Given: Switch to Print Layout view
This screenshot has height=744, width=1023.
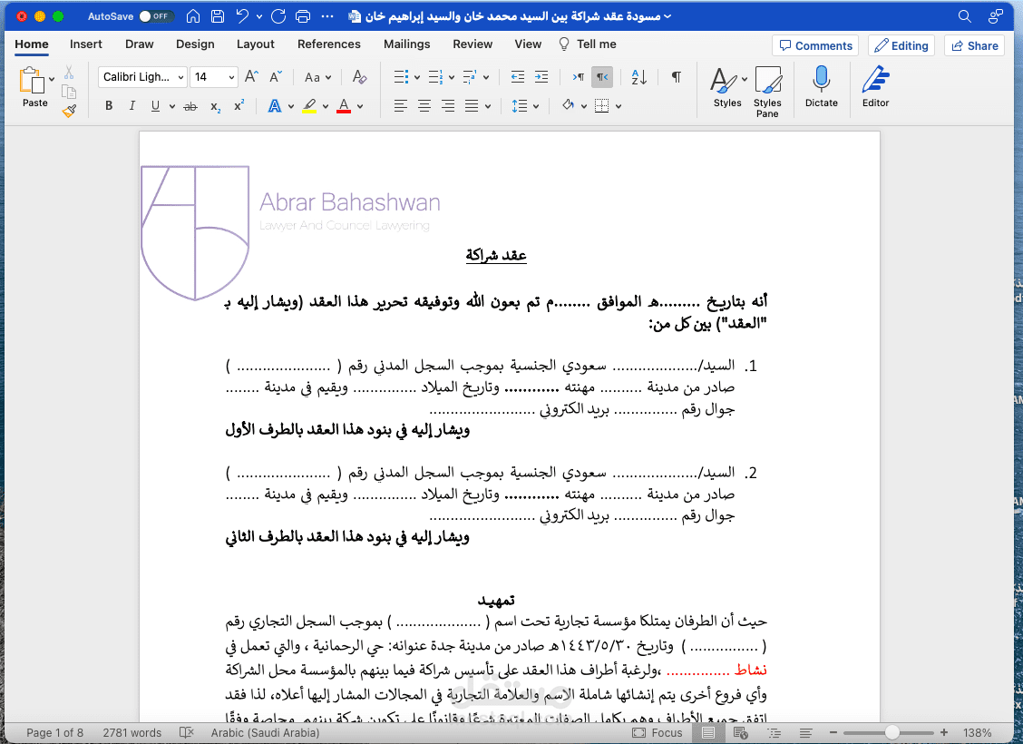Looking at the screenshot, I should 708,733.
